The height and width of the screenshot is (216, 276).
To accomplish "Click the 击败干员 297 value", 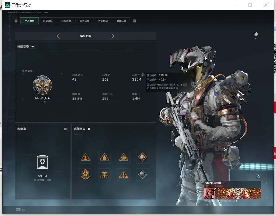I will pos(105,99).
